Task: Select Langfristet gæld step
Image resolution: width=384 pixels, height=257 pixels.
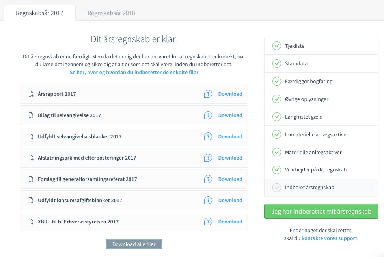Action: pos(321,117)
